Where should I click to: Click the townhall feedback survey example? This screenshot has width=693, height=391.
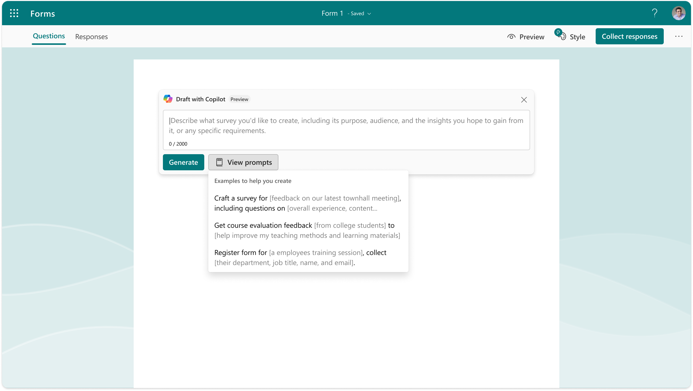click(x=308, y=203)
